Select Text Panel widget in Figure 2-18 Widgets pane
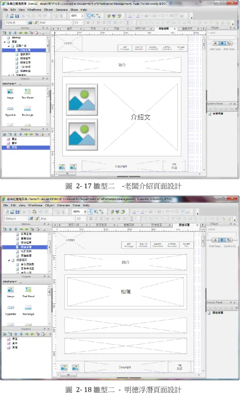Viewport: 241px width, 393px height. point(28,292)
